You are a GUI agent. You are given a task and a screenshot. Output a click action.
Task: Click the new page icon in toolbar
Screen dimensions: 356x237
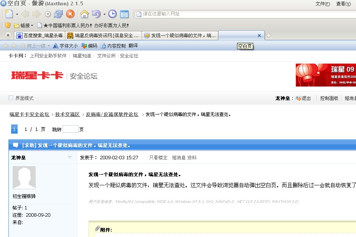pyautogui.click(x=8, y=14)
